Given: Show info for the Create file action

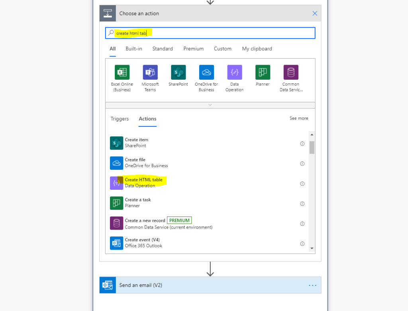Looking at the screenshot, I should 302,163.
